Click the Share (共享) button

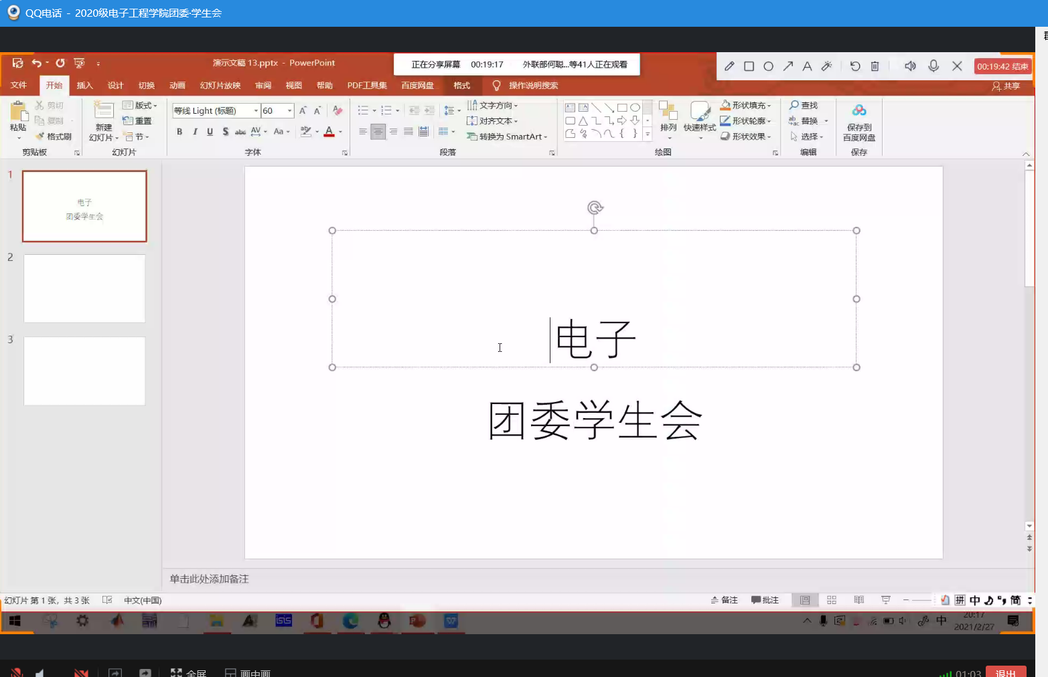pyautogui.click(x=1006, y=86)
